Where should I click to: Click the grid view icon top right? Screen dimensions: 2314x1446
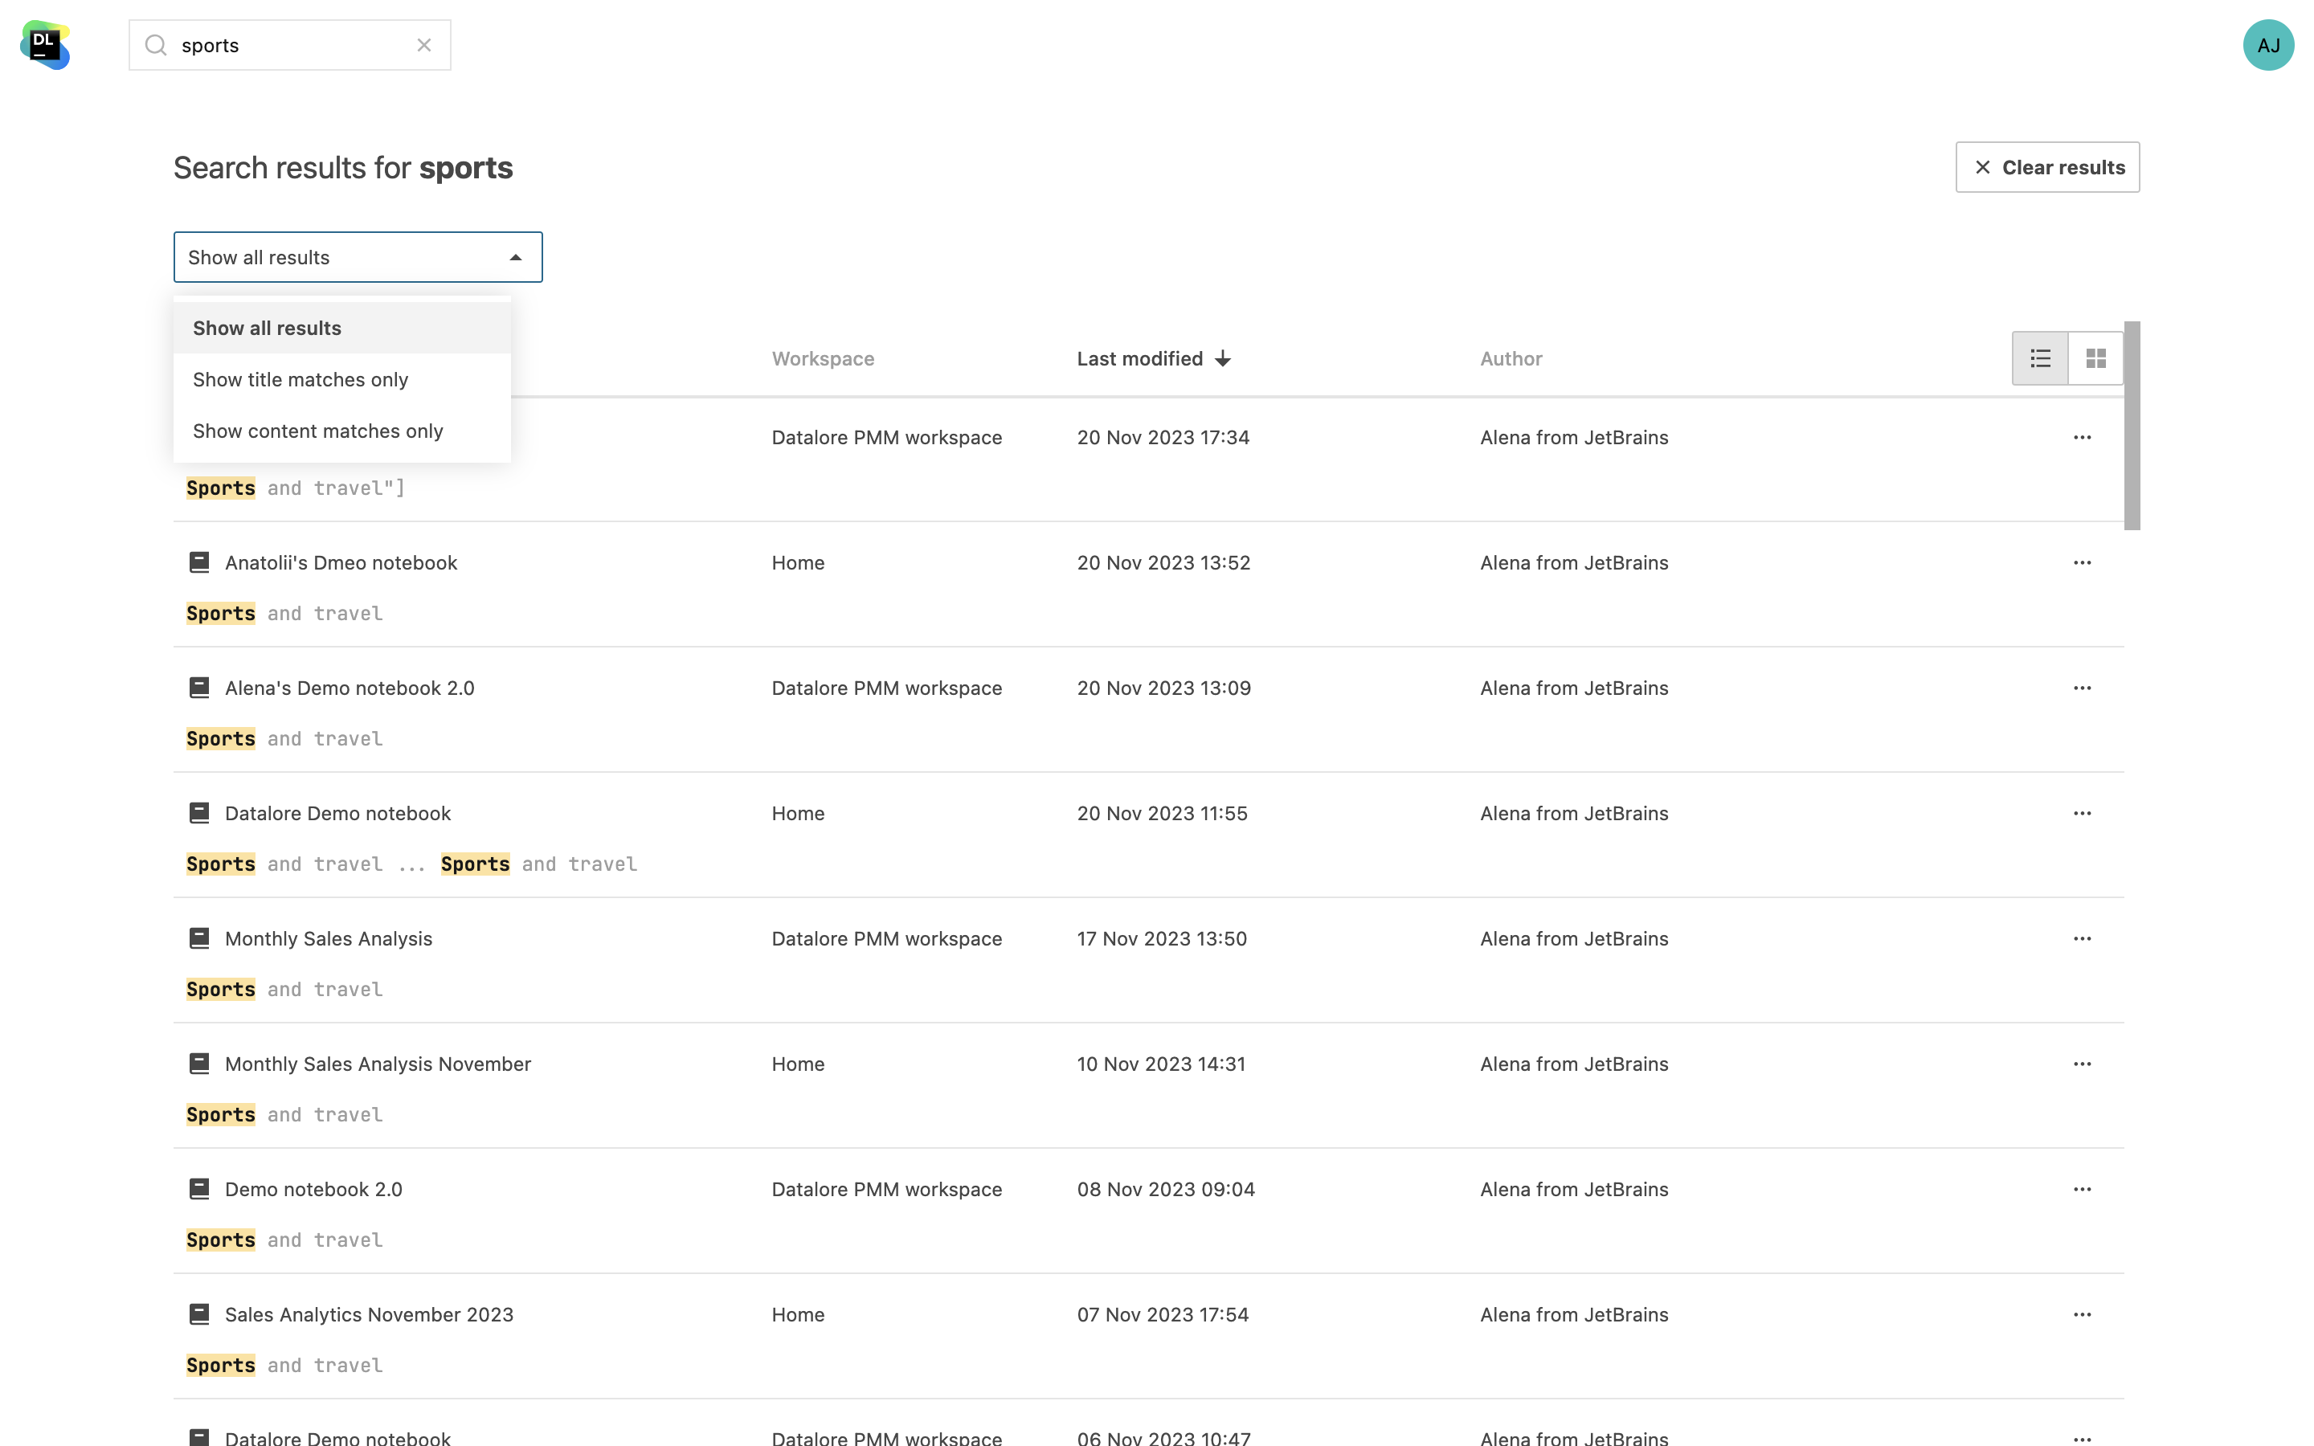click(2095, 358)
